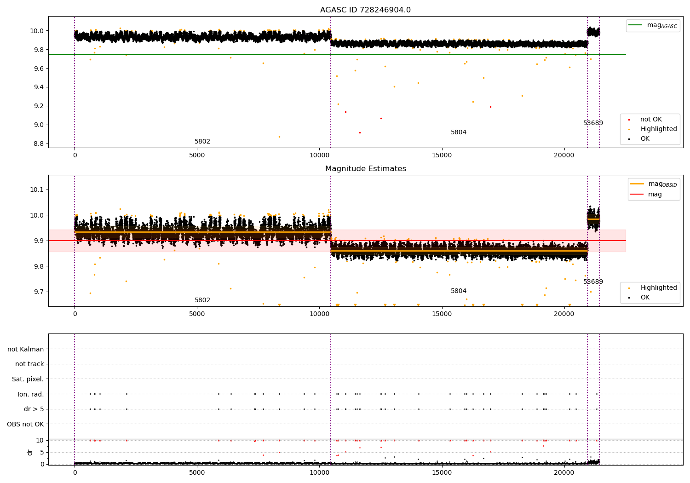
Task: Click the black 'OK' legend marker in top plot
Action: 629,139
